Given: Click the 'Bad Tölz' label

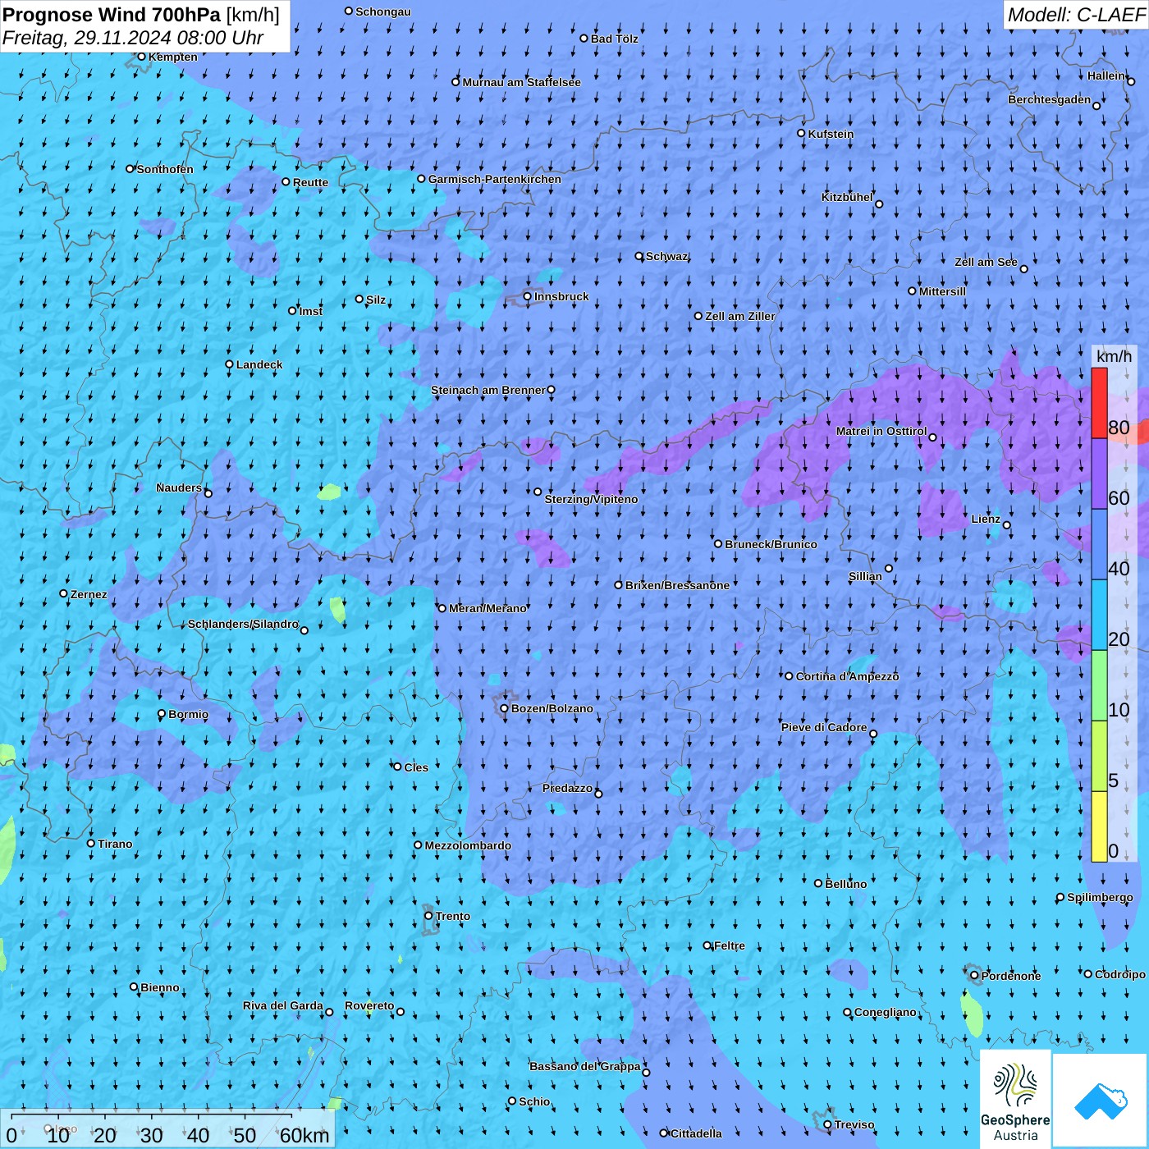Looking at the screenshot, I should click(615, 39).
